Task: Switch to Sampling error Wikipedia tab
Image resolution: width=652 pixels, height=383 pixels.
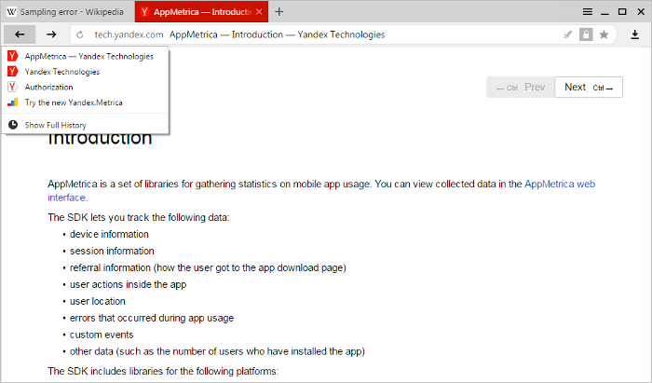Action: coord(67,11)
